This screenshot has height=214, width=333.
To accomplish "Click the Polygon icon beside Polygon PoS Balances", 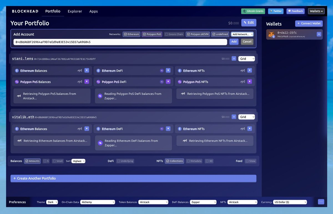I will [17, 82].
